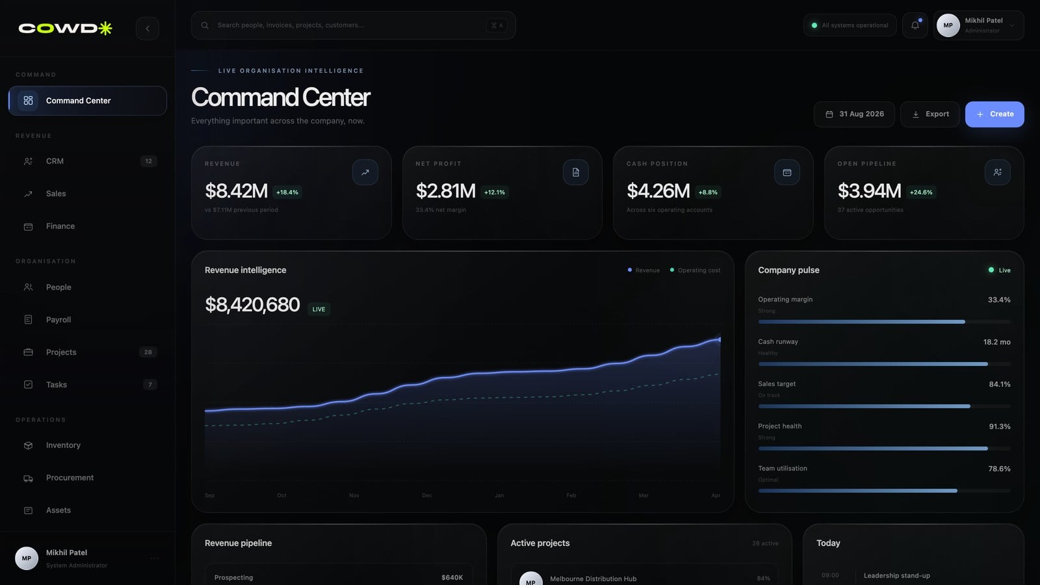Click the Cash Position card wallet icon
Screen dimensions: 1040x585
(x=787, y=172)
